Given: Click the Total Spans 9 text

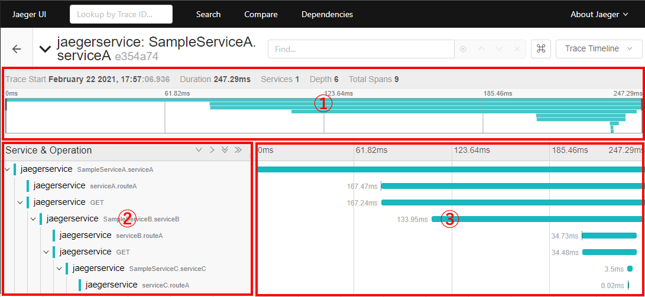Looking at the screenshot, I should click(x=374, y=79).
